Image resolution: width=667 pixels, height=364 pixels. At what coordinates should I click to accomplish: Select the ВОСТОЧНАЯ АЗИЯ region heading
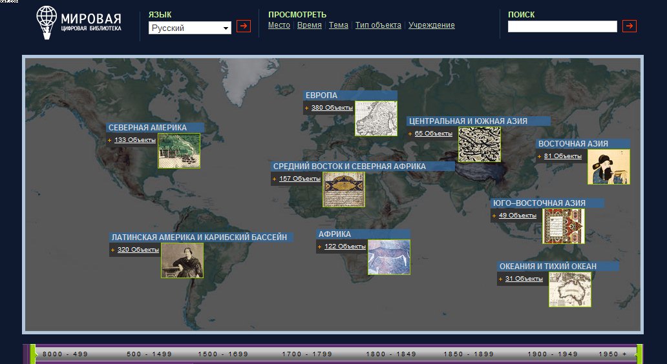(573, 143)
